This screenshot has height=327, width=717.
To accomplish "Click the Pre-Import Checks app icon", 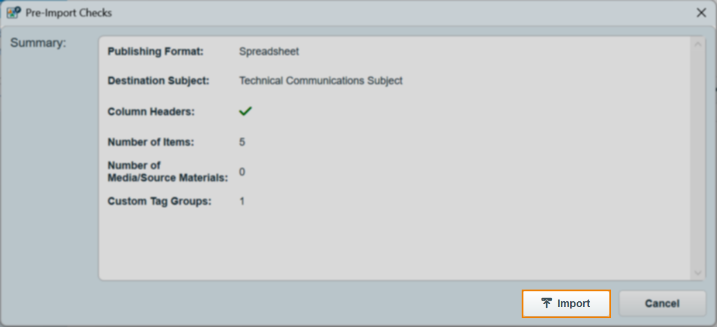I will 13,12.
